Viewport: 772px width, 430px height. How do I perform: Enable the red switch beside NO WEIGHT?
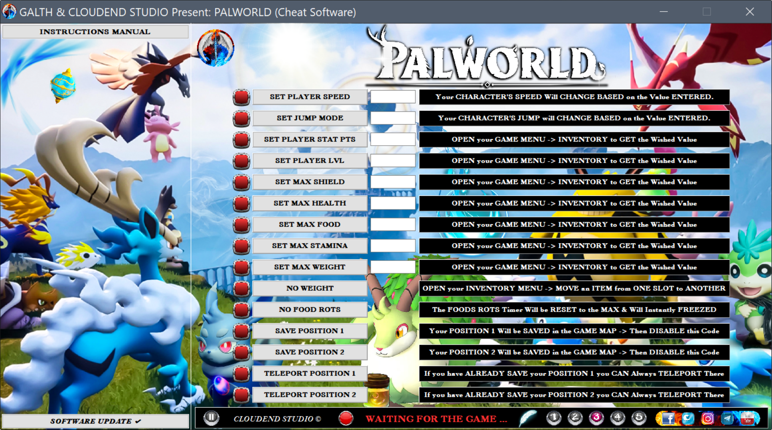click(x=241, y=288)
